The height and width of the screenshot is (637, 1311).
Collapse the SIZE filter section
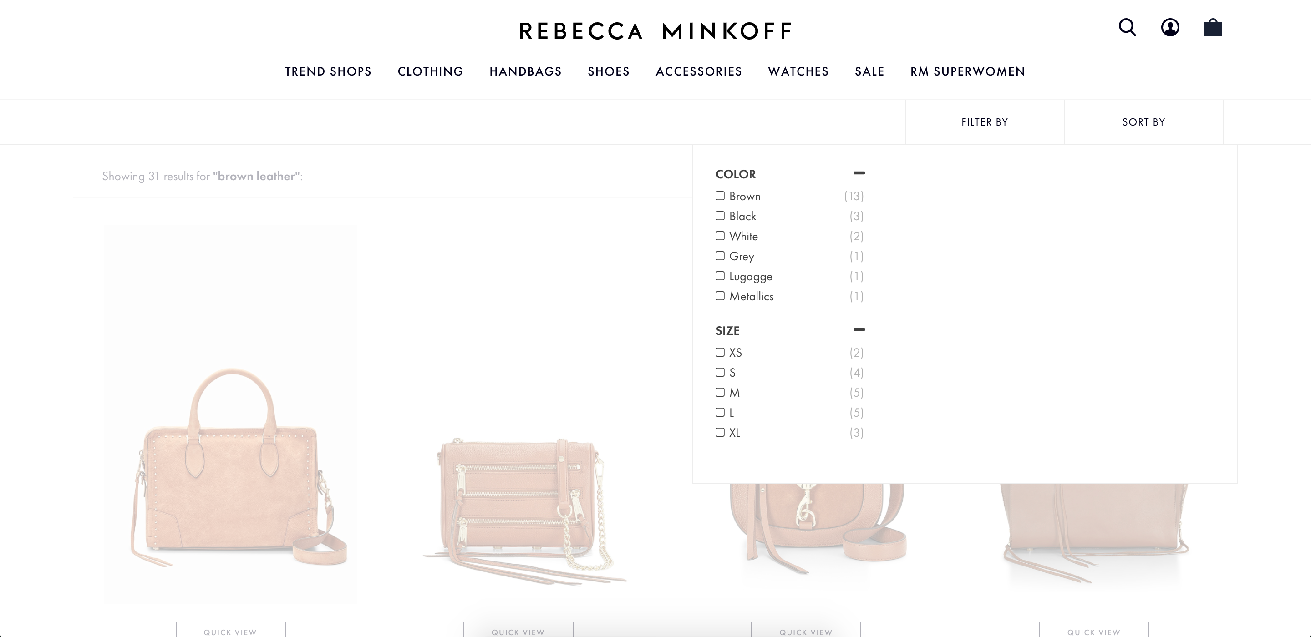pos(859,329)
